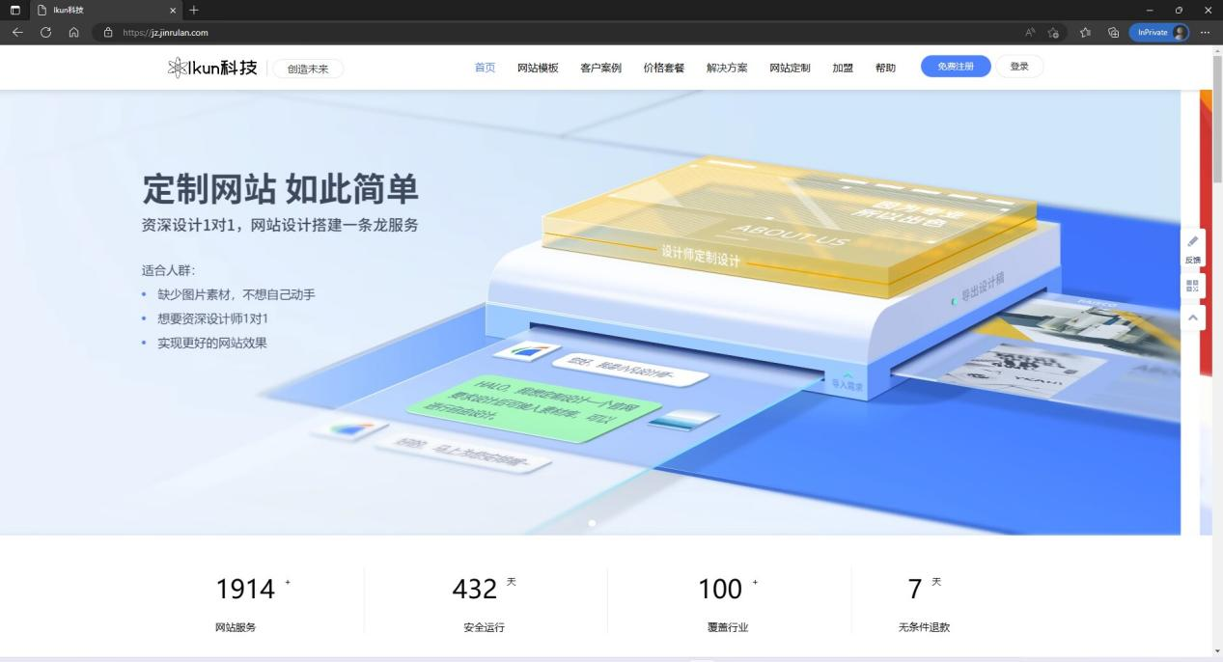The width and height of the screenshot is (1223, 662).
Task: Go to 解决方案 navigation item
Action: 726,68
